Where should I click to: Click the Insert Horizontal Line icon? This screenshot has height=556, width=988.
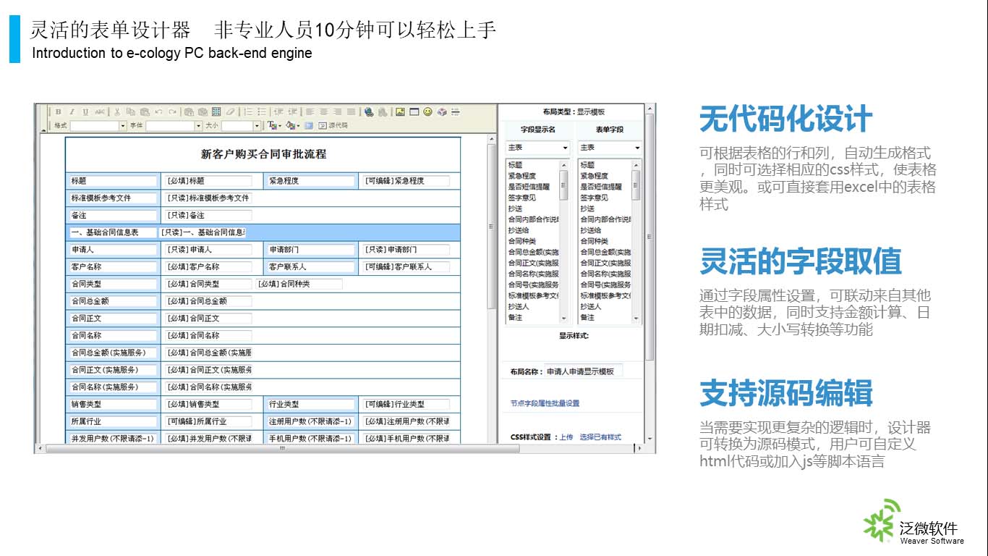[x=456, y=111]
